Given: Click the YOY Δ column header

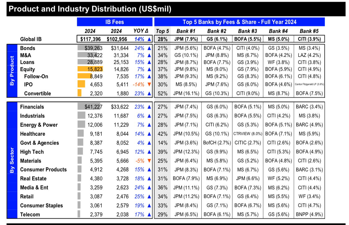Looking at the screenshot, I should (x=141, y=31).
